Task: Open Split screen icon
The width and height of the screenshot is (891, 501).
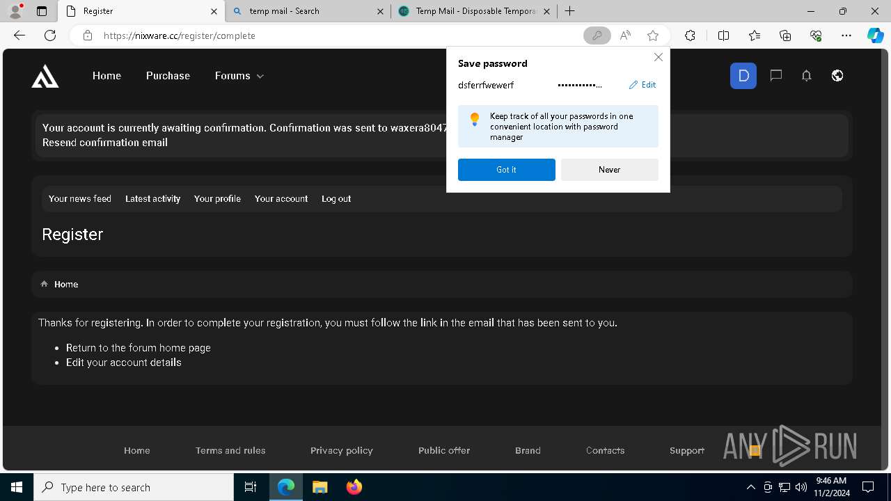Action: tap(723, 35)
